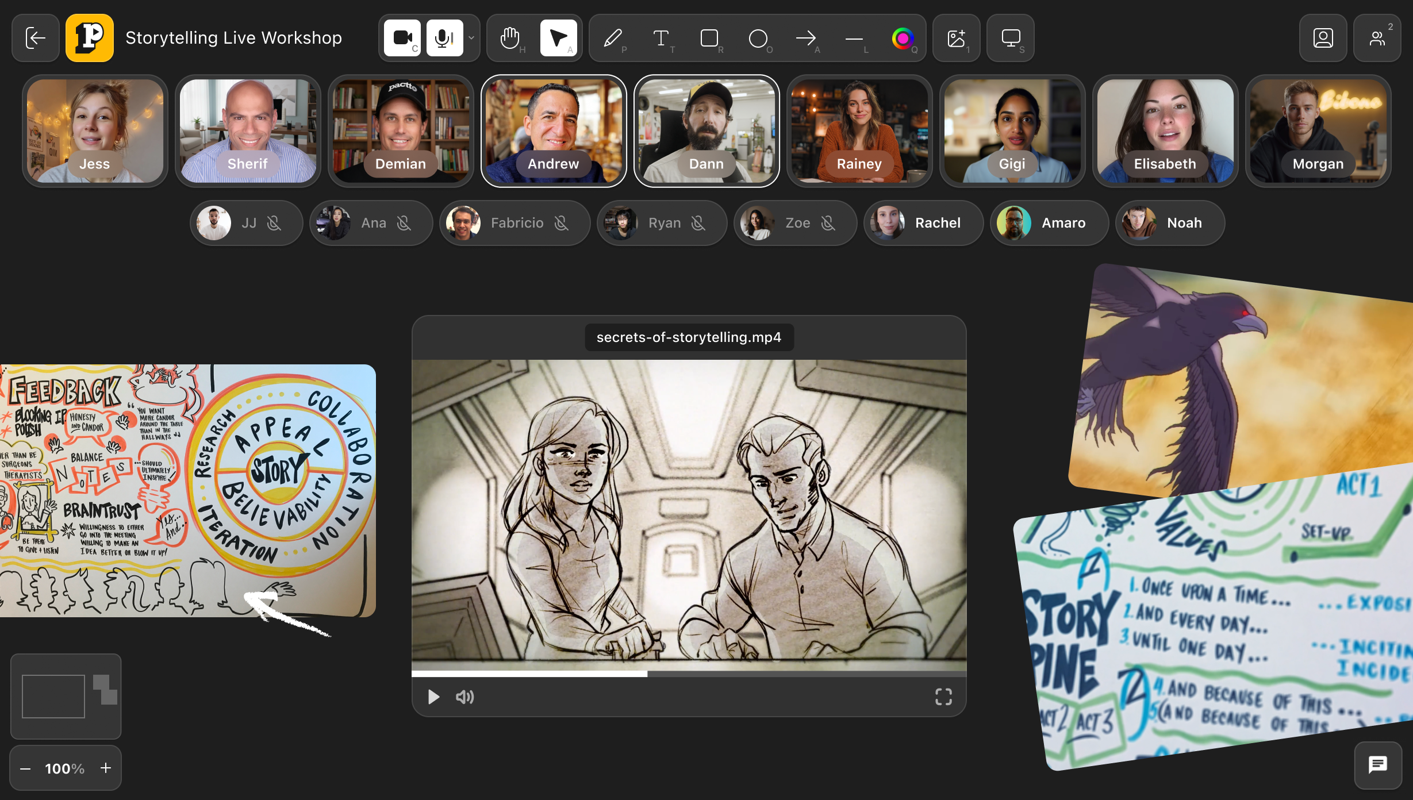Start screen sharing with monitor icon
This screenshot has width=1413, height=800.
1011,39
